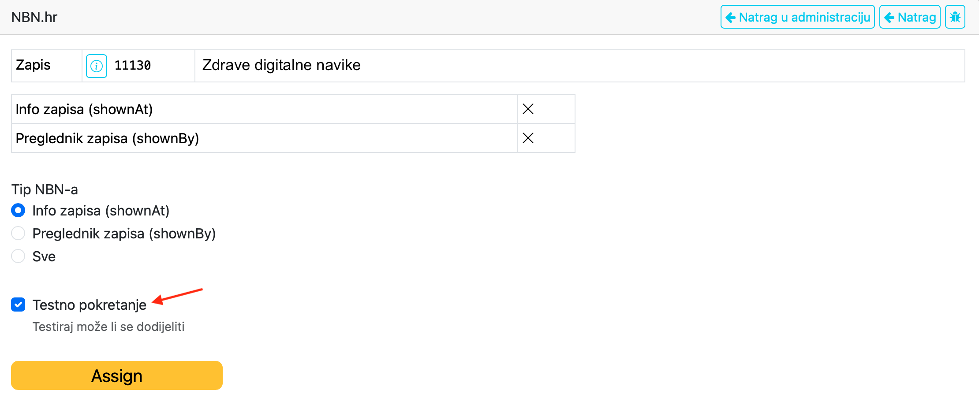Remove the Preglednik zapisa (shownBy) entry with X
Image resolution: width=979 pixels, height=401 pixels.
pos(528,138)
